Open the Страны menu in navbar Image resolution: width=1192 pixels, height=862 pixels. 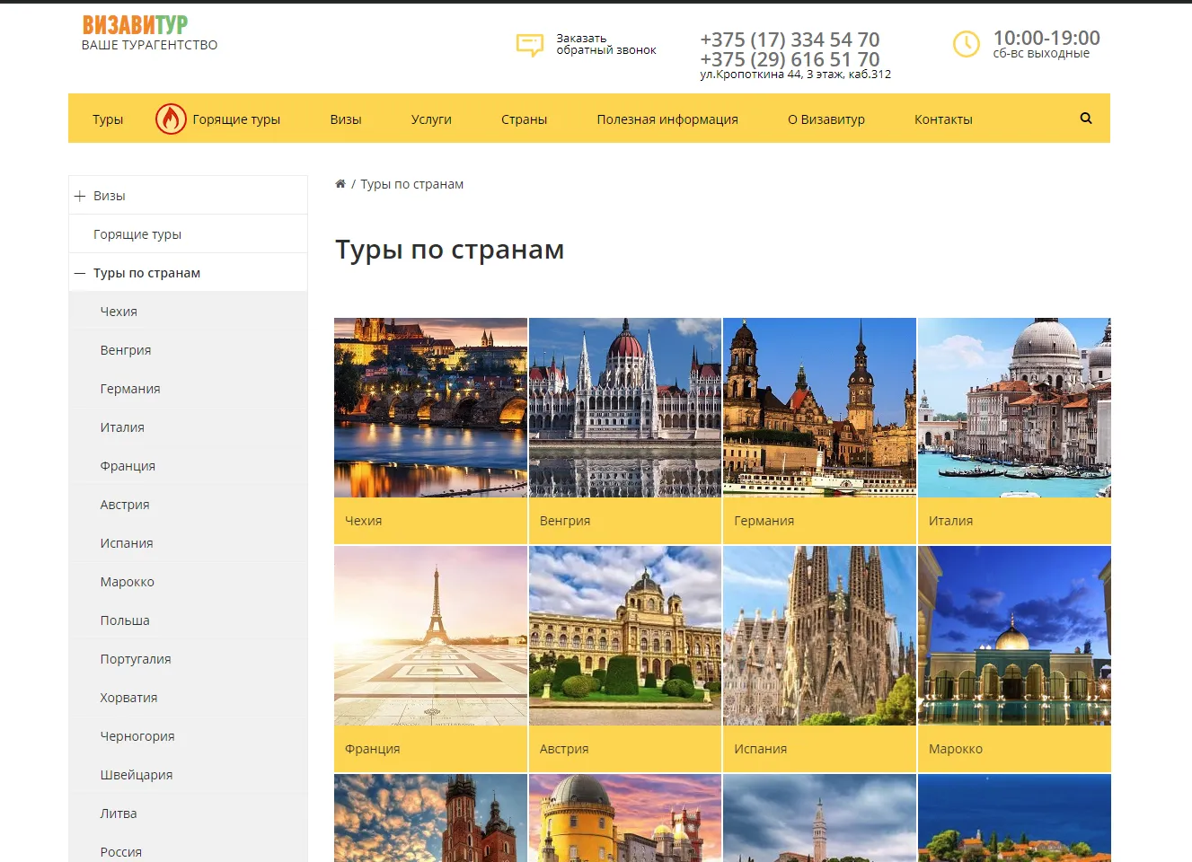tap(524, 119)
